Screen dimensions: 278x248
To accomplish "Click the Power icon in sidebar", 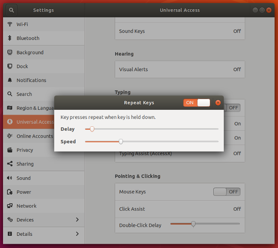I will click(x=10, y=192).
